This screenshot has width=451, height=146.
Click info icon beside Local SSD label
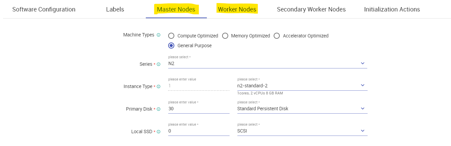click(x=158, y=132)
